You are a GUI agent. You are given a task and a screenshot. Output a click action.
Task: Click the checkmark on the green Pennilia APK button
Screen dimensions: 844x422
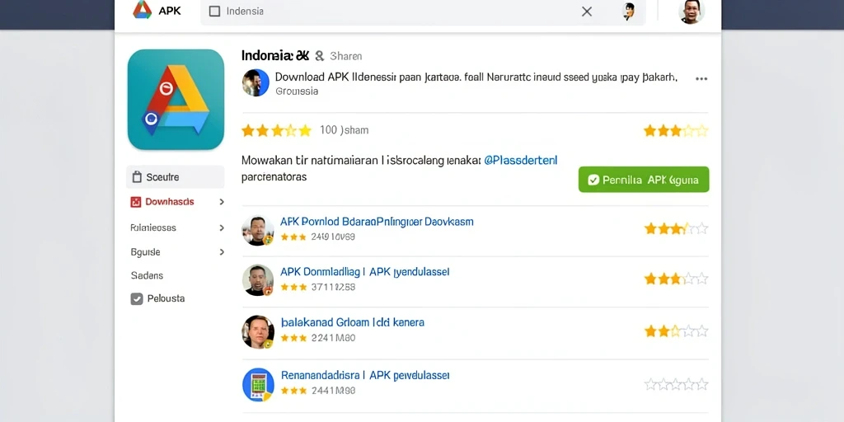593,180
